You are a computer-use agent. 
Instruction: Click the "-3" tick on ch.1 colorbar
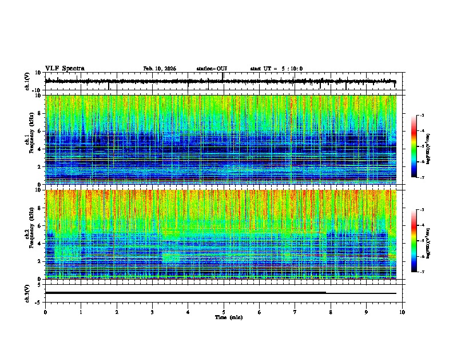[422, 116]
